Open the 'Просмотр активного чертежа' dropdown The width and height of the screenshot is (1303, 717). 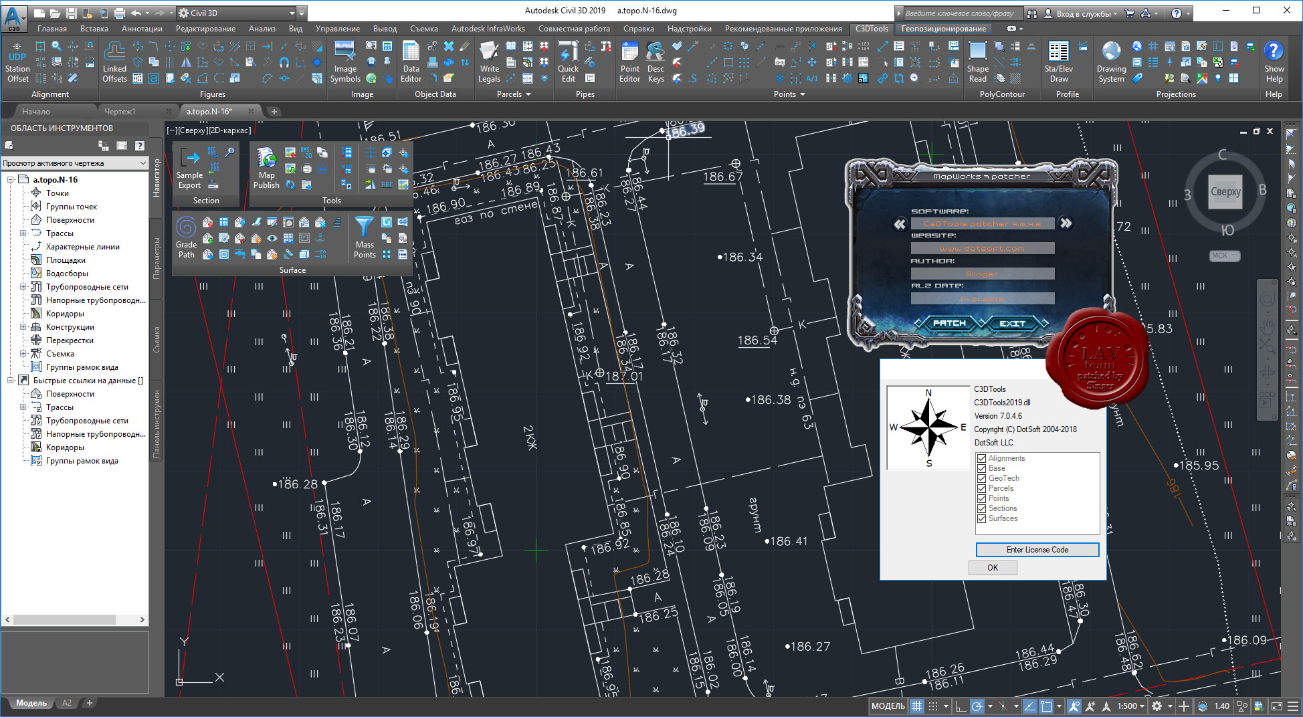click(74, 163)
